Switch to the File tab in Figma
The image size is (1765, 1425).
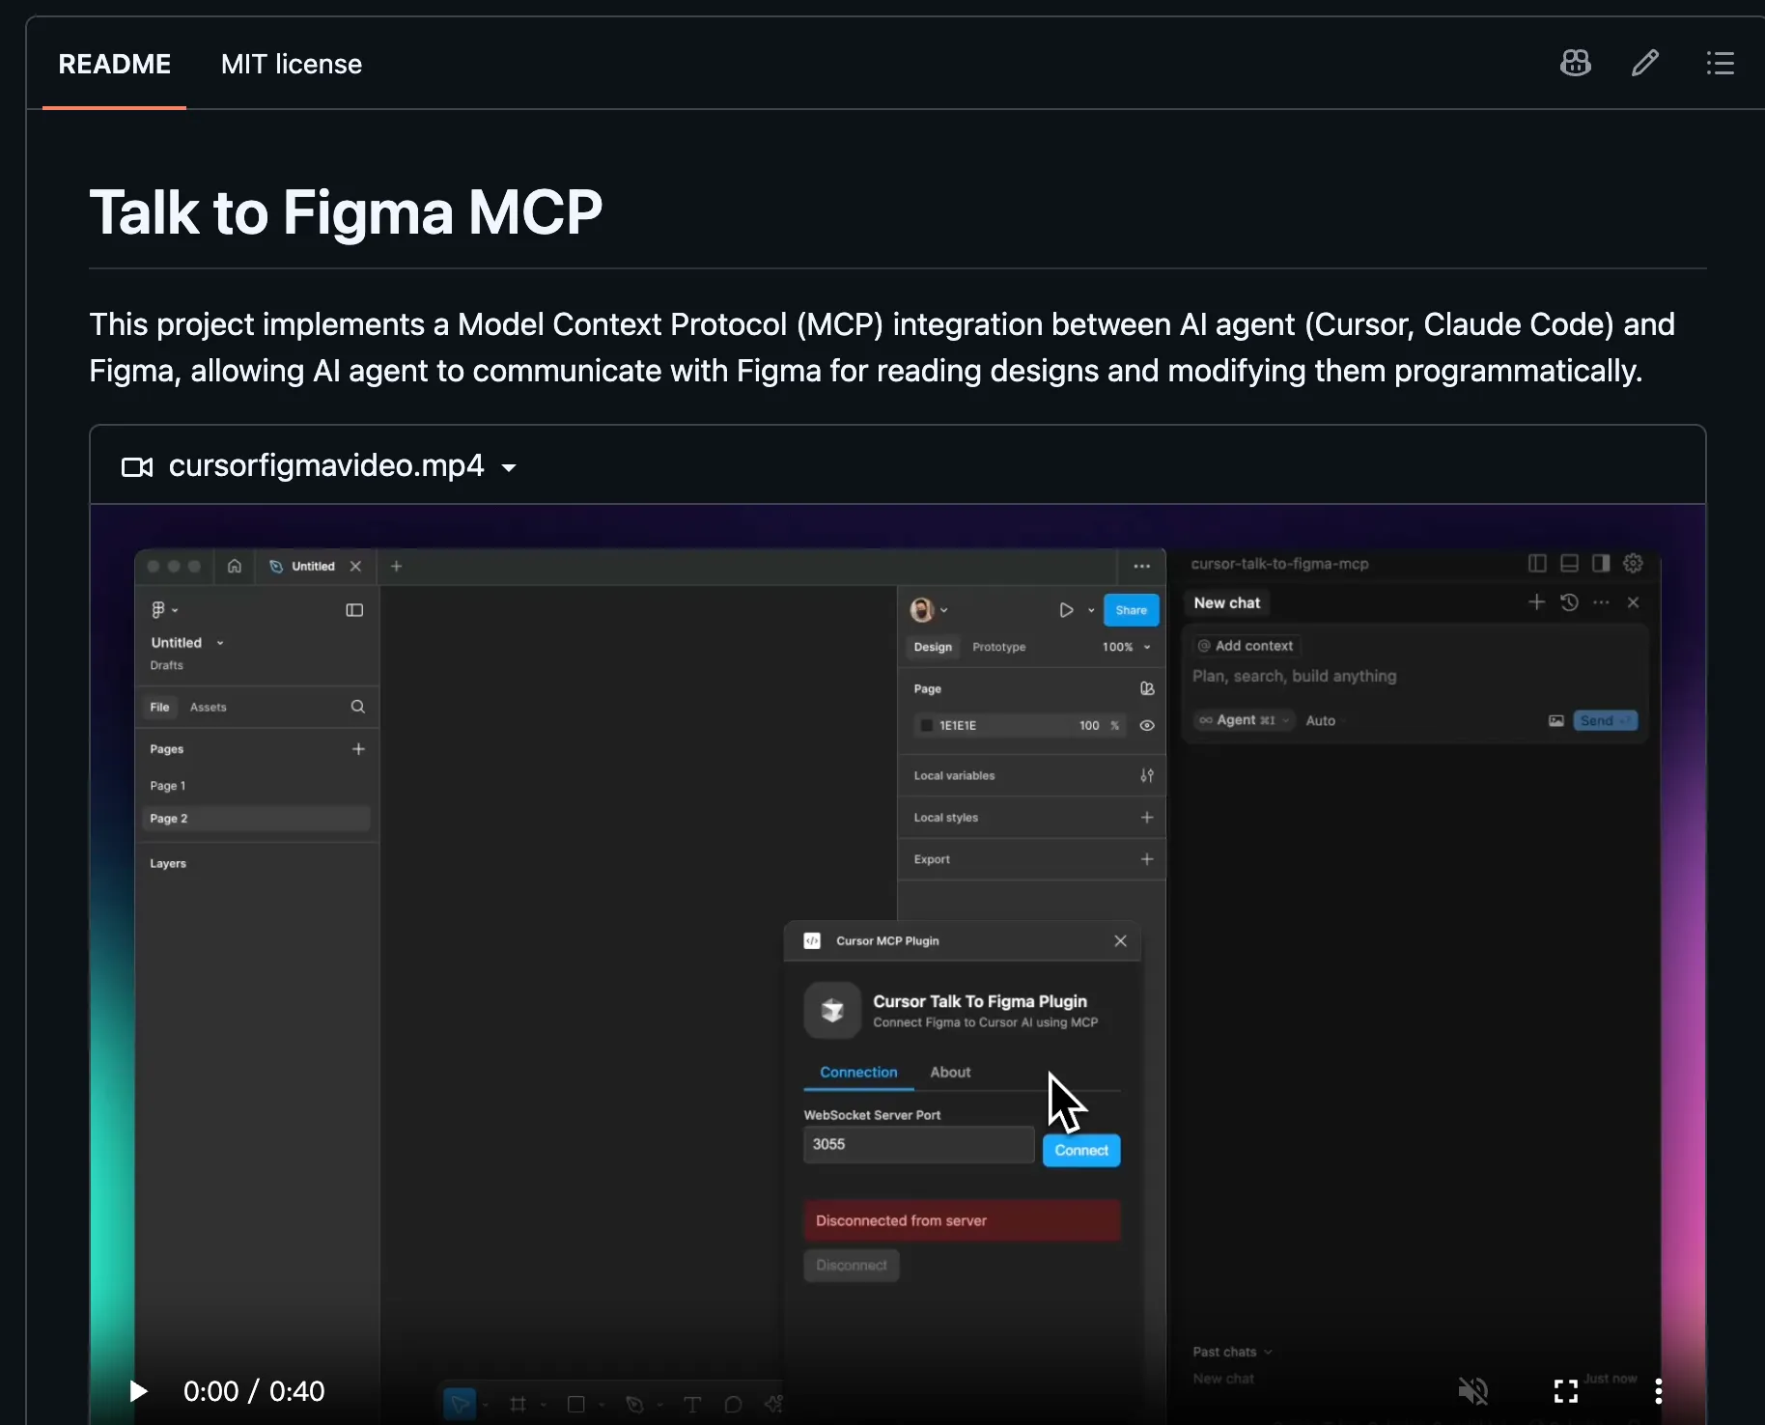(x=159, y=708)
